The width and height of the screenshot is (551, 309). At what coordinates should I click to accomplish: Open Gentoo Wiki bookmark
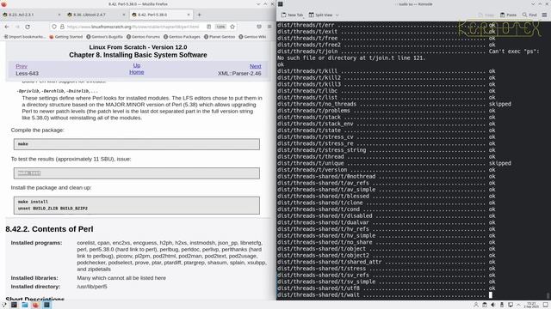click(252, 37)
